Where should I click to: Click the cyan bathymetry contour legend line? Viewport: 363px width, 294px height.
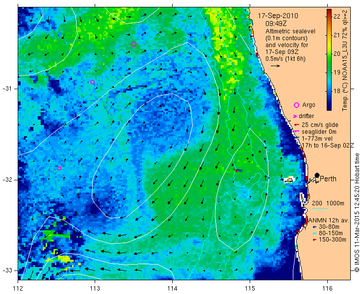coord(320,209)
